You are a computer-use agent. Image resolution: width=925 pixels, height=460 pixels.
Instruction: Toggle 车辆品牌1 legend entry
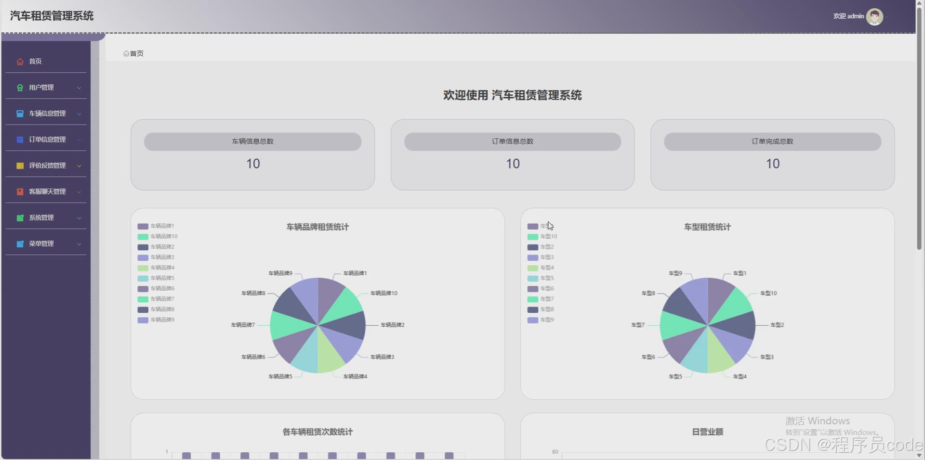[156, 226]
